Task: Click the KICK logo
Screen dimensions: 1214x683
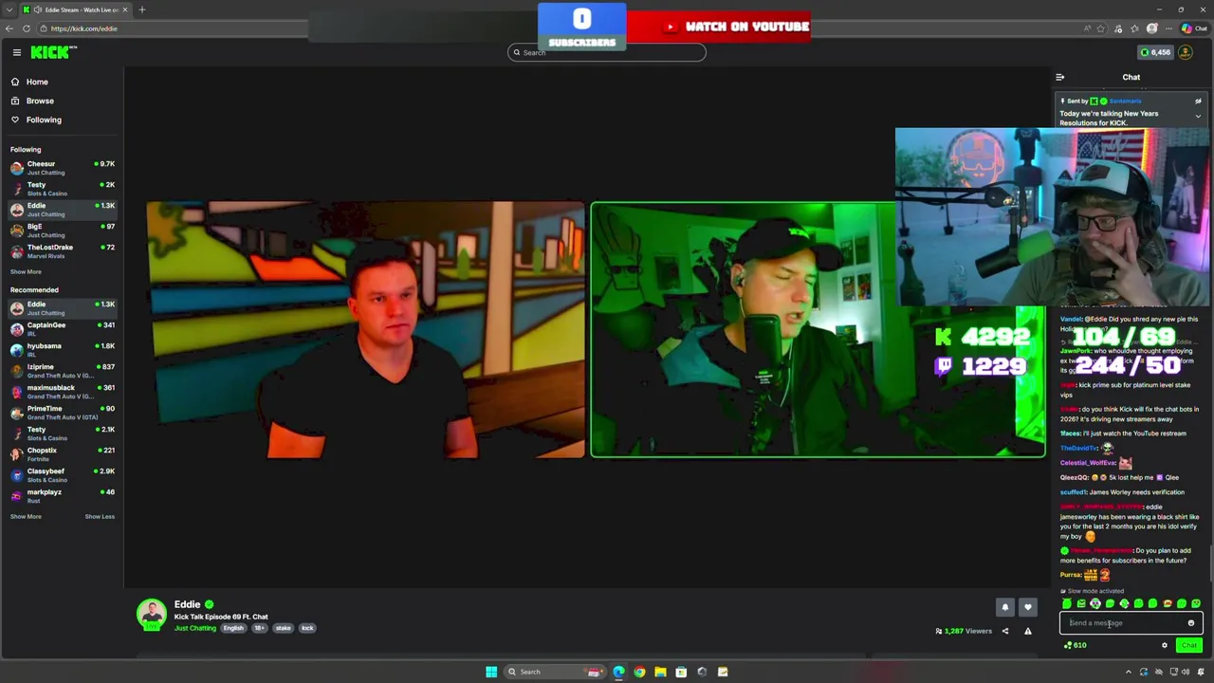Action: [x=49, y=53]
